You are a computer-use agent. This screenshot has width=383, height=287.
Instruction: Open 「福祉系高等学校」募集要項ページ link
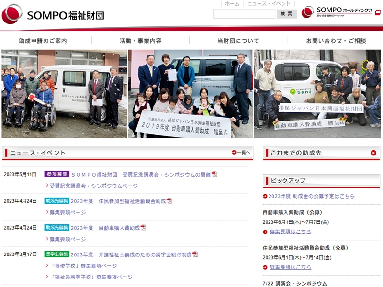(x=91, y=277)
